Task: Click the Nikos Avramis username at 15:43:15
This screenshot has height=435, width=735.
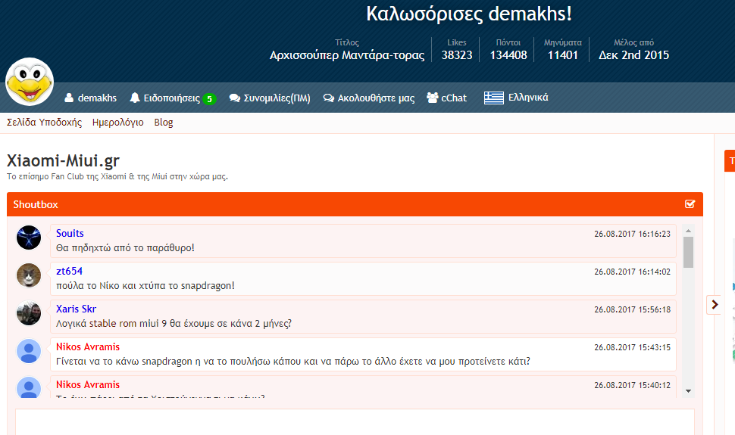Action: [x=88, y=346]
